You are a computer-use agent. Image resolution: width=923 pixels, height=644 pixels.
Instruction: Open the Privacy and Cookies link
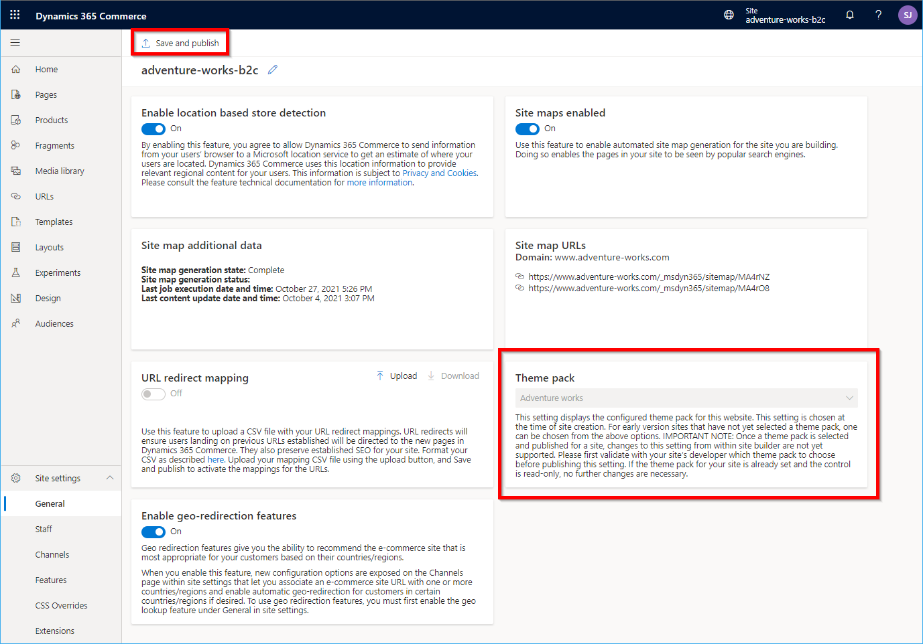tap(440, 173)
